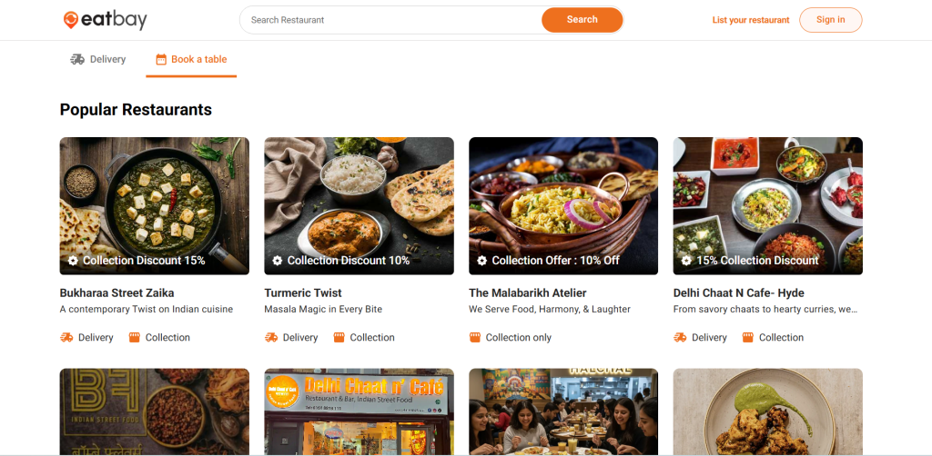Click the discount badge icon on Bukharaa photo
The image size is (932, 456).
coord(73,261)
